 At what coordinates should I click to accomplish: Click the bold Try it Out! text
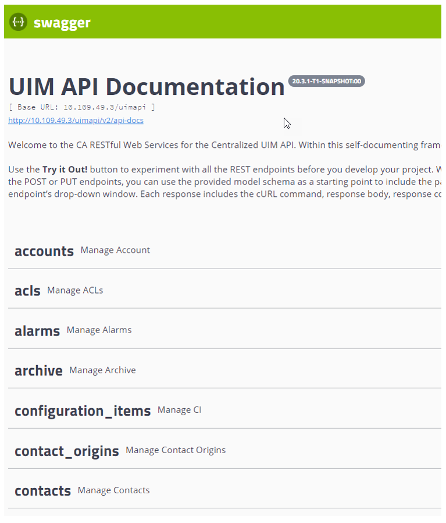point(65,169)
